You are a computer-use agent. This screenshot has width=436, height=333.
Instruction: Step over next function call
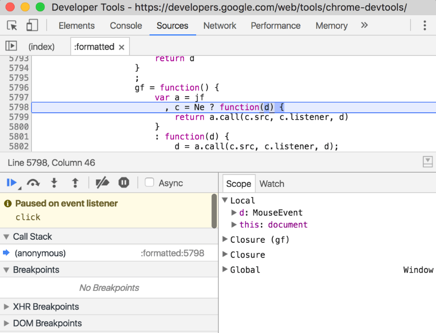coord(33,183)
